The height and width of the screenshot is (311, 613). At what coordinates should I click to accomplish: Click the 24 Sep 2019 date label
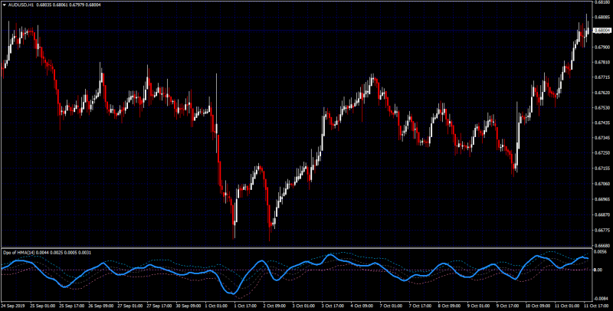13,304
